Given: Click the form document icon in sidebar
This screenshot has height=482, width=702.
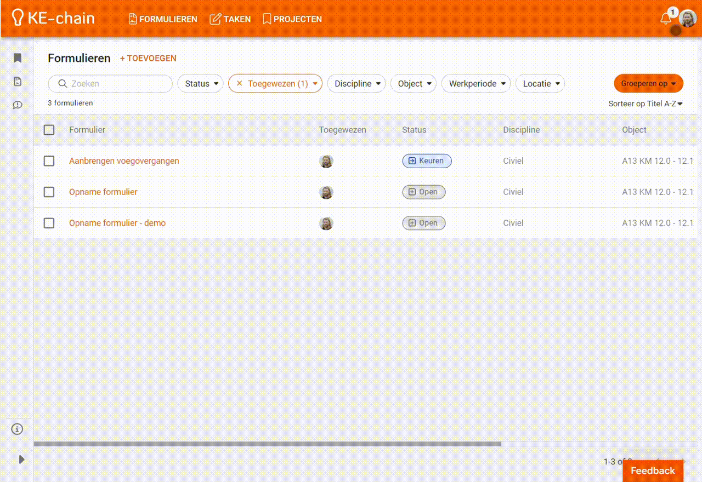Looking at the screenshot, I should point(18,82).
